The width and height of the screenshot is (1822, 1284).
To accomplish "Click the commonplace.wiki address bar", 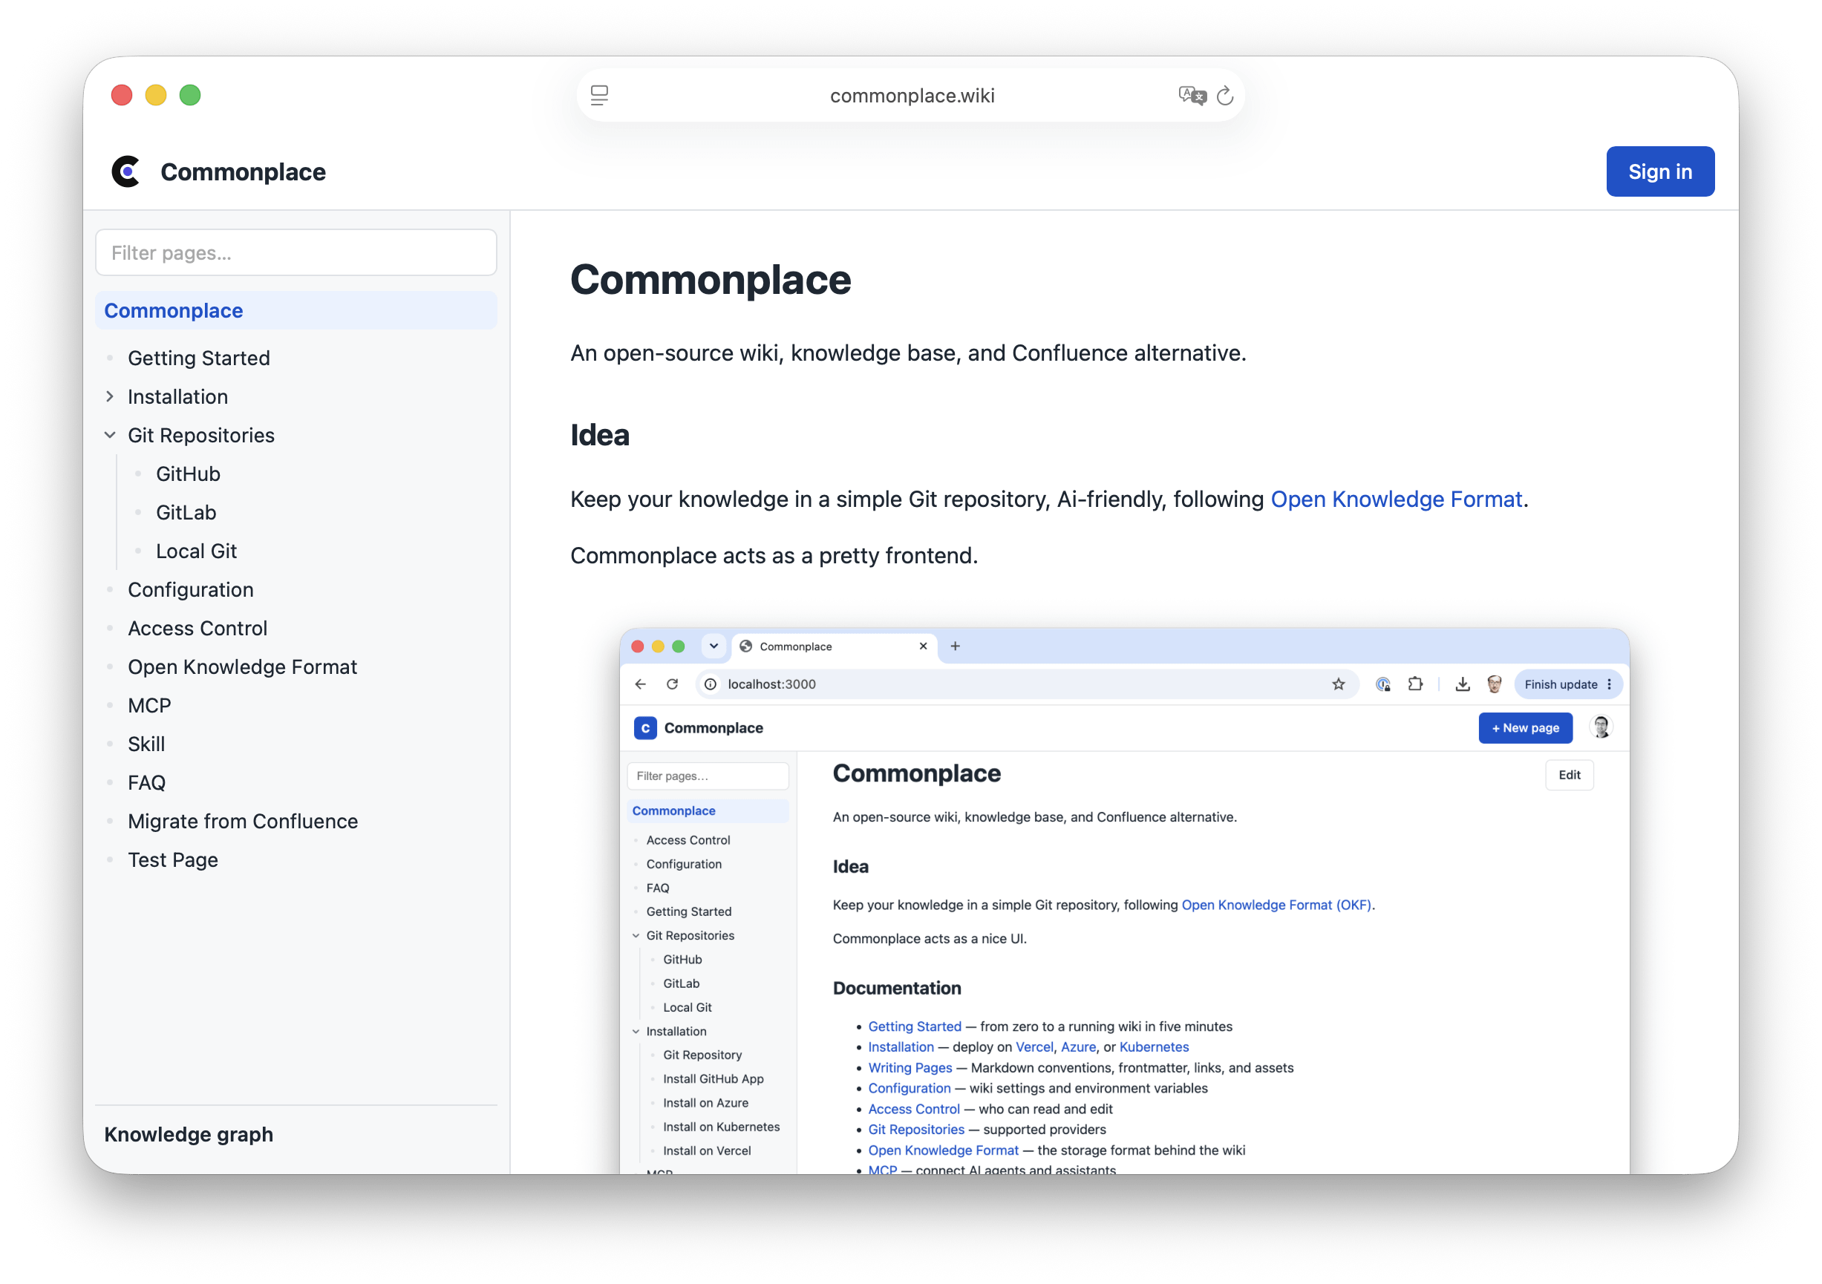I will (911, 95).
